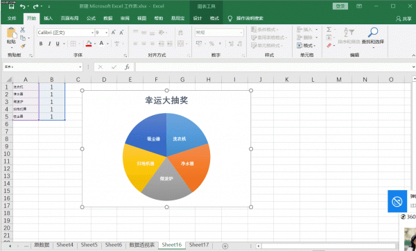Viewport: 416px width, 251px height.
Task: Click the 共享 share button
Action: [404, 19]
